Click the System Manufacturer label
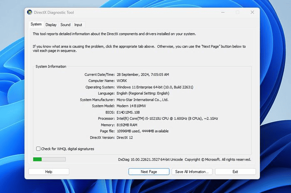Viewport: 291px width, 193px height. pos(97,100)
